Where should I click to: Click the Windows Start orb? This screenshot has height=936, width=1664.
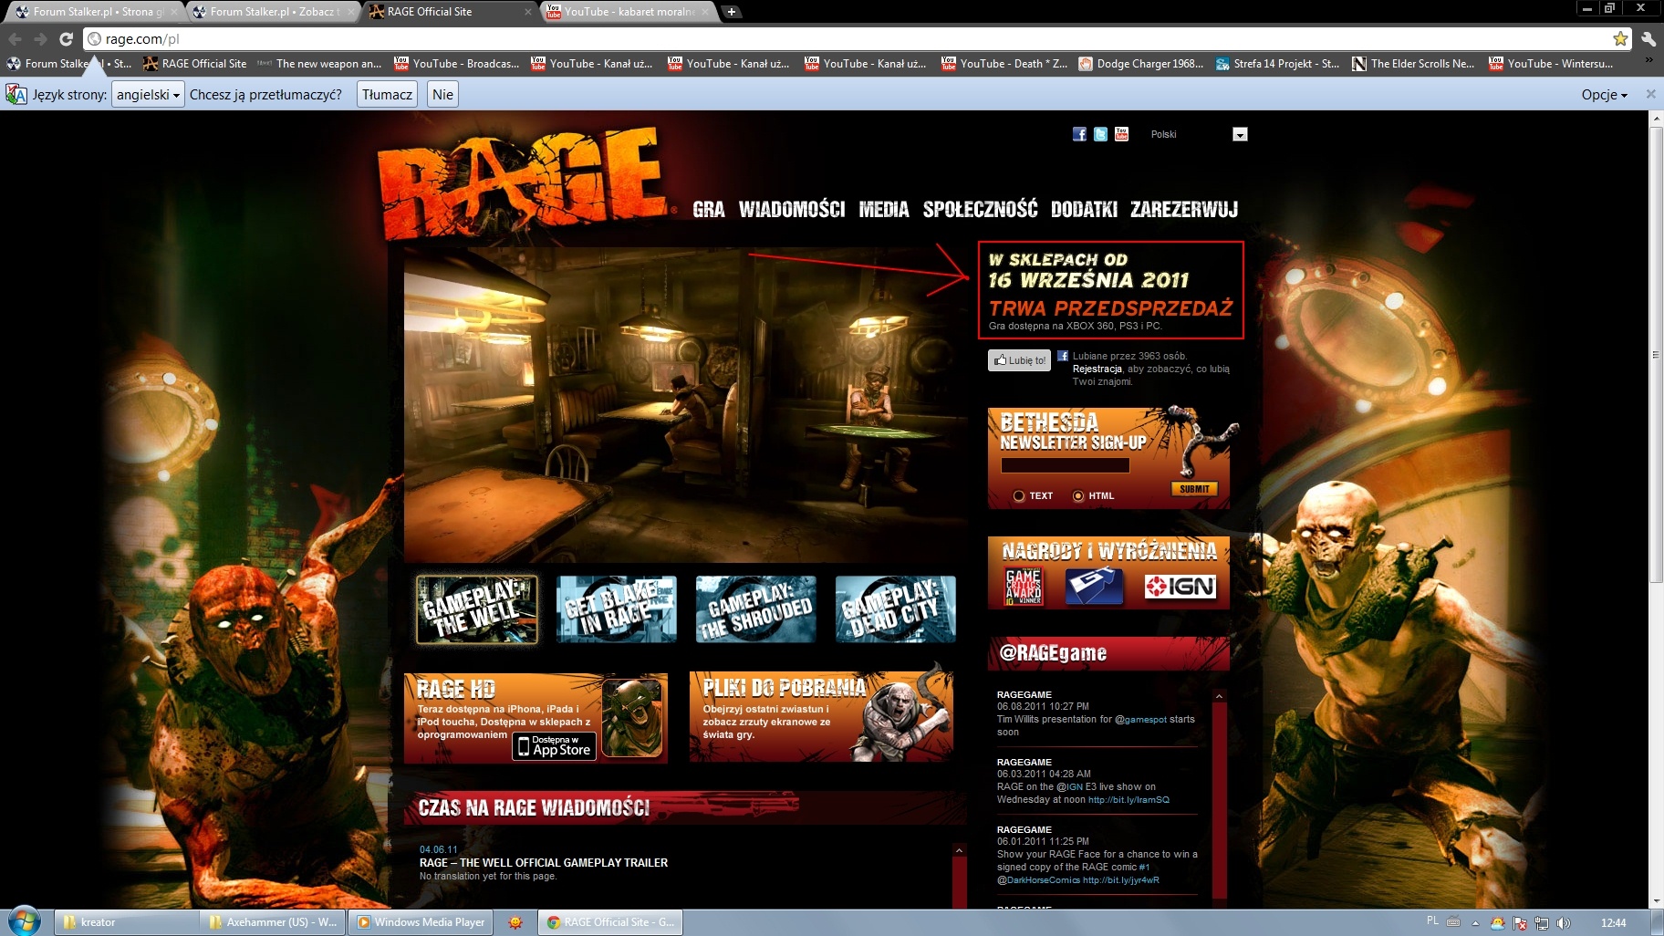24,921
